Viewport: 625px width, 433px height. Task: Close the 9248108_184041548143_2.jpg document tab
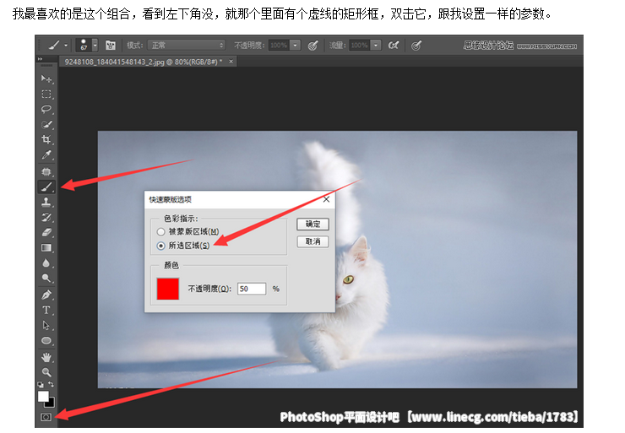pos(231,62)
